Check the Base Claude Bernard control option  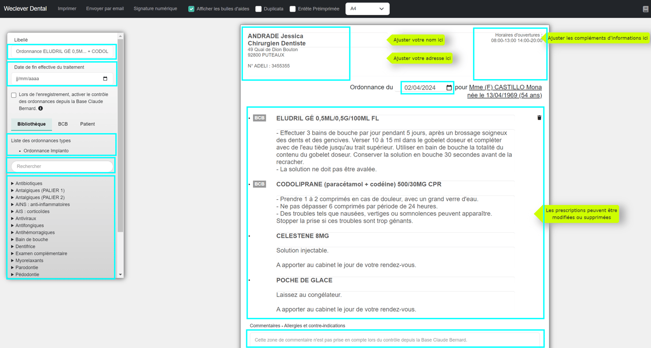click(x=14, y=95)
